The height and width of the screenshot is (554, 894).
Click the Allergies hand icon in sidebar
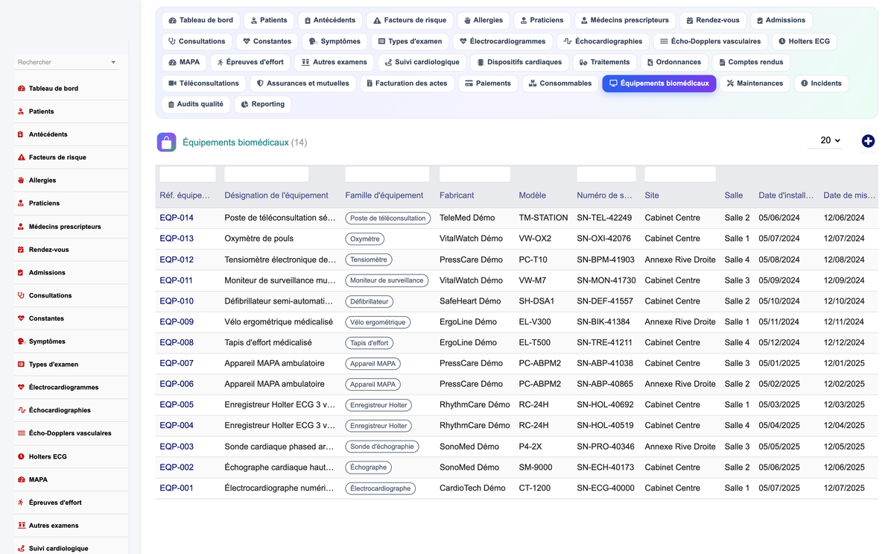click(x=21, y=180)
